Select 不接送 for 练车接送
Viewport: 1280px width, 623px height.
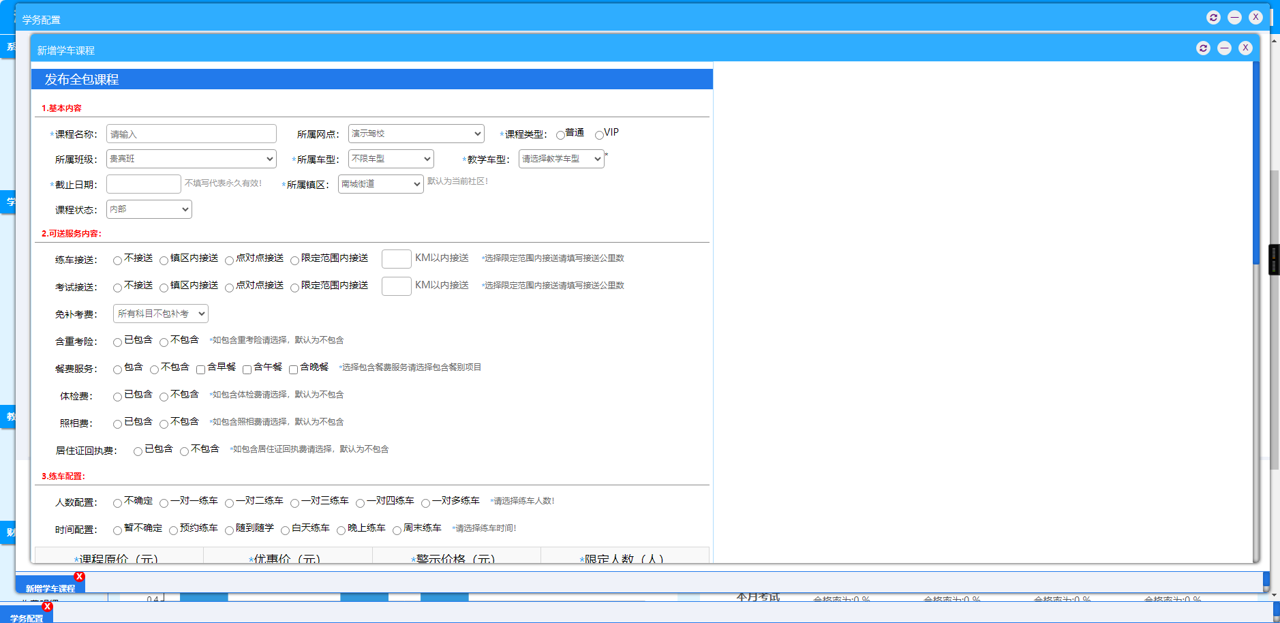[117, 260]
